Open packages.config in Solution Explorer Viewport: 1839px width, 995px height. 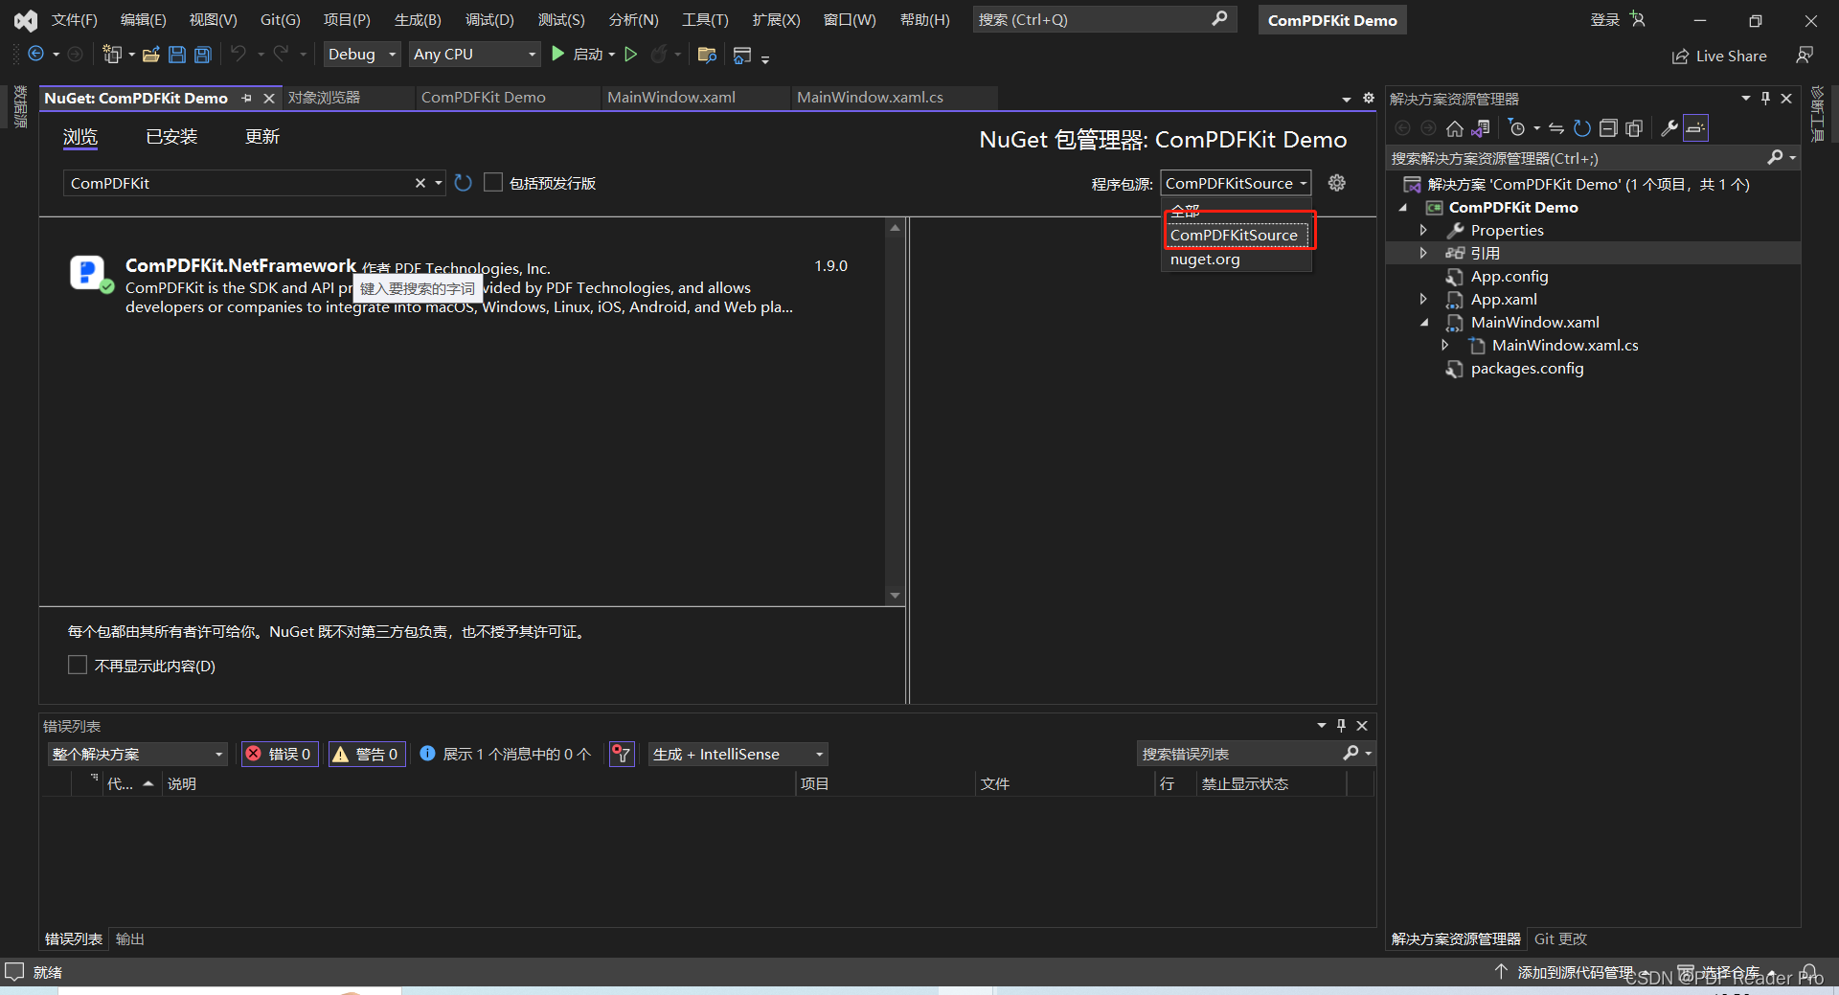pyautogui.click(x=1527, y=369)
